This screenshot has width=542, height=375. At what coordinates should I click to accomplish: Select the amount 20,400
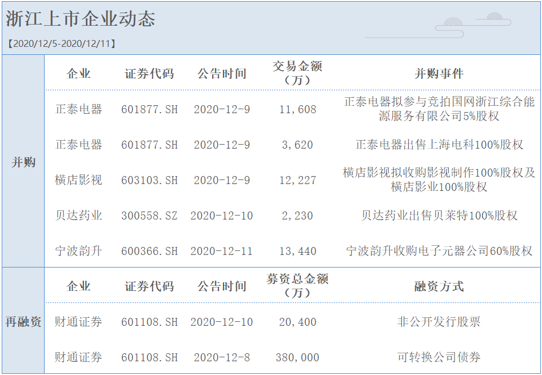point(298,322)
